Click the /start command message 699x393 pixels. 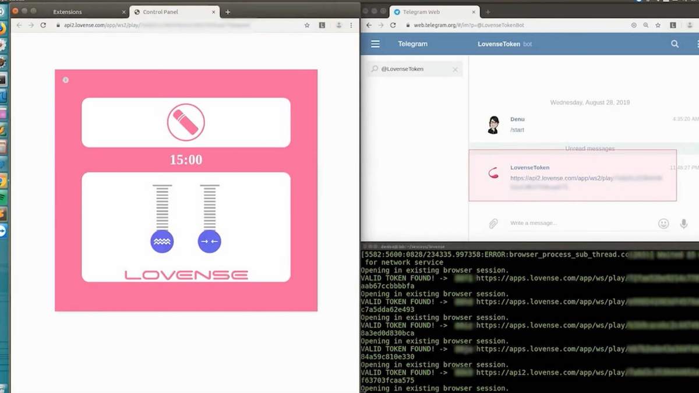point(517,130)
